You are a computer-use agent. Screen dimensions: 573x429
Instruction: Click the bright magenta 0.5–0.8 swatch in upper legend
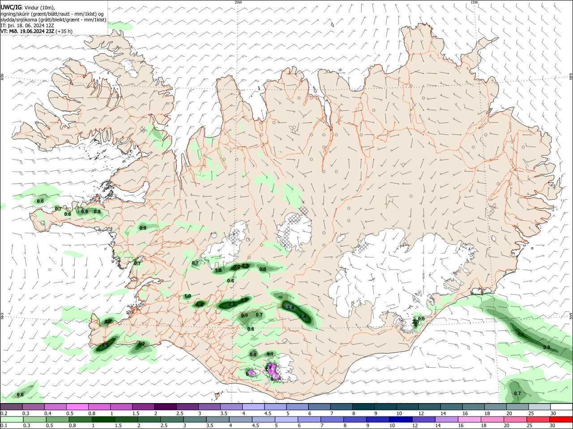[77, 407]
